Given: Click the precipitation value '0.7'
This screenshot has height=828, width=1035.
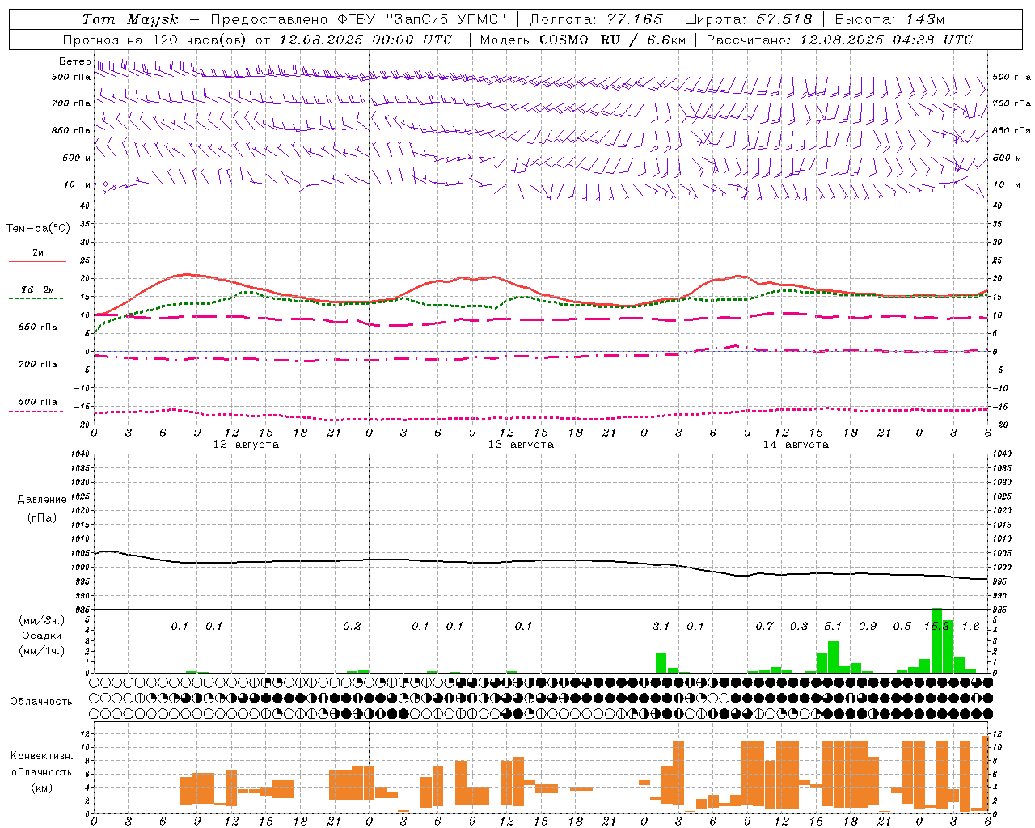Looking at the screenshot, I should click(x=764, y=627).
